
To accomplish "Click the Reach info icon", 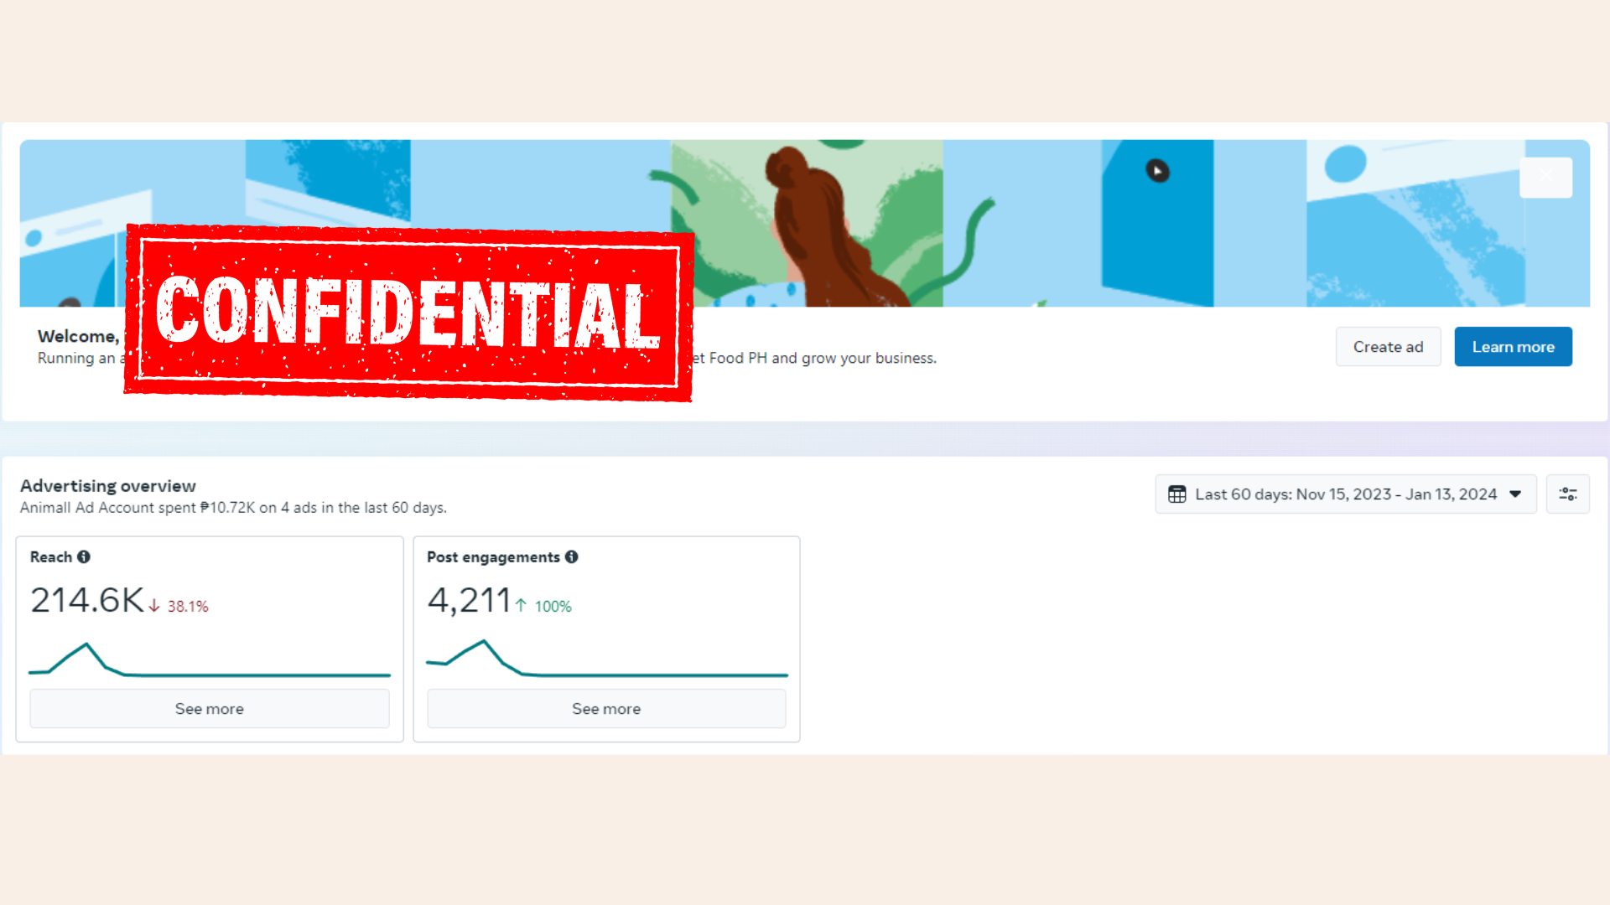I will tap(84, 557).
